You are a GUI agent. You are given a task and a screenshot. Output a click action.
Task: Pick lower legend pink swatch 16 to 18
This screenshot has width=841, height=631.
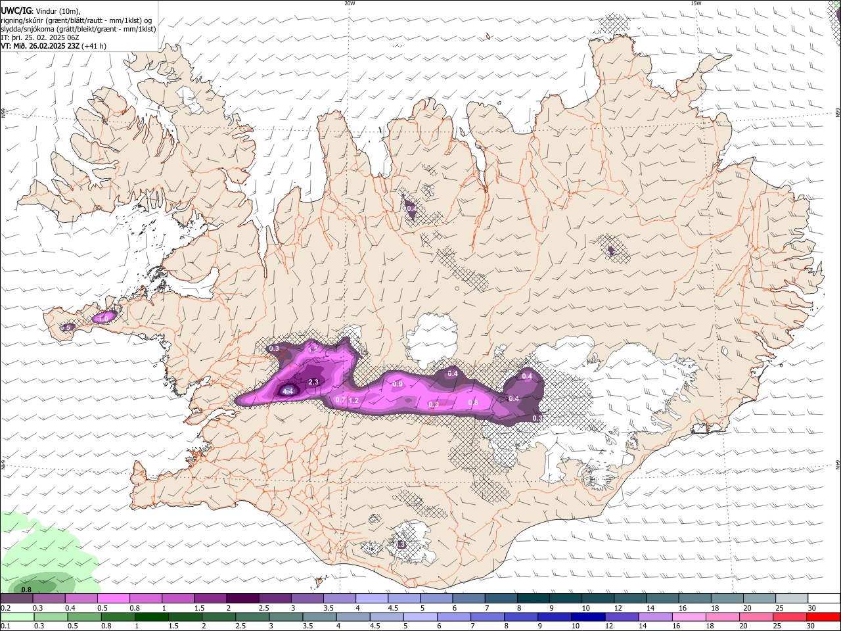[x=688, y=617]
